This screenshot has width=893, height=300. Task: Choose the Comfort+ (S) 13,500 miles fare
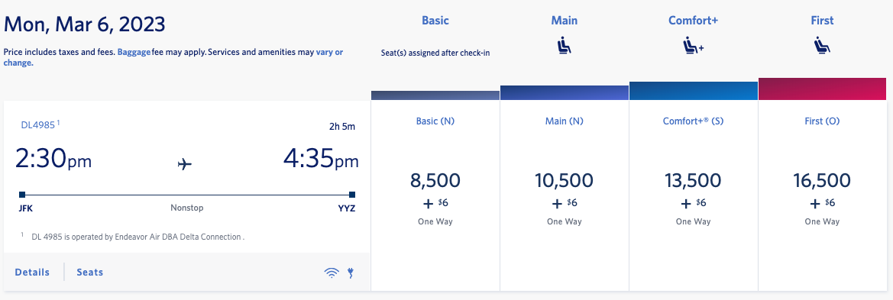694,196
